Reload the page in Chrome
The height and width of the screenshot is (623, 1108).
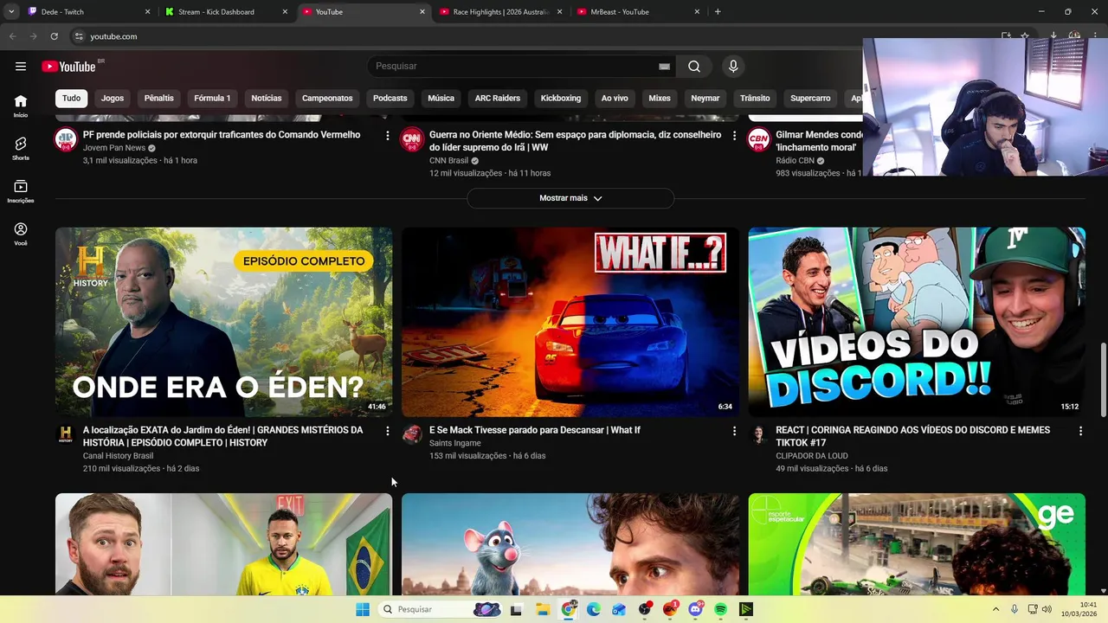(x=54, y=36)
